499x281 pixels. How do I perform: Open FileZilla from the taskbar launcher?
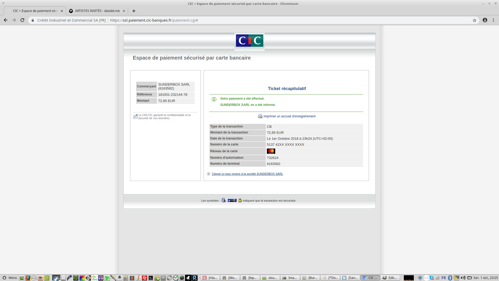click(145, 278)
